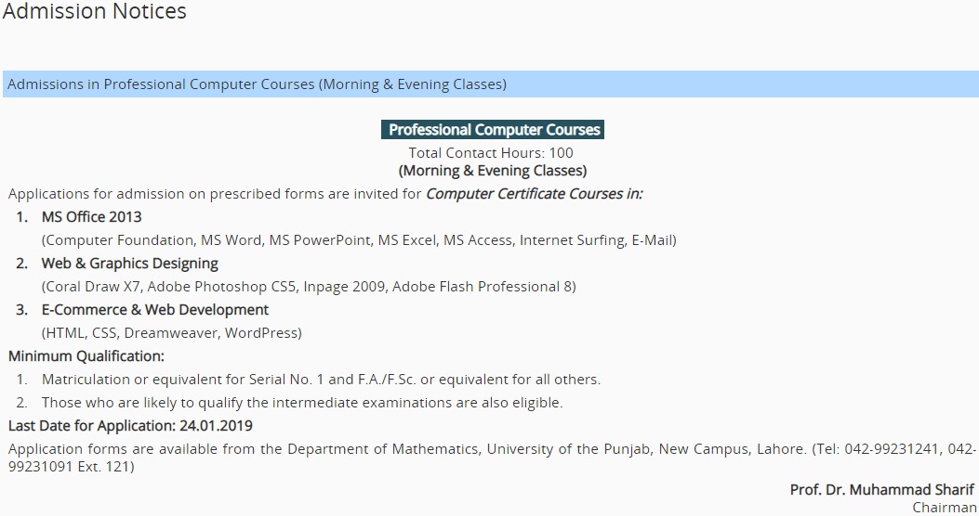Viewport: 979px width, 516px height.
Task: Click the Total Contact Hours: 100 line
Action: click(x=491, y=153)
